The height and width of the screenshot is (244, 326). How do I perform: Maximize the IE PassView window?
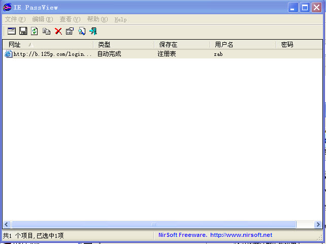click(x=305, y=8)
